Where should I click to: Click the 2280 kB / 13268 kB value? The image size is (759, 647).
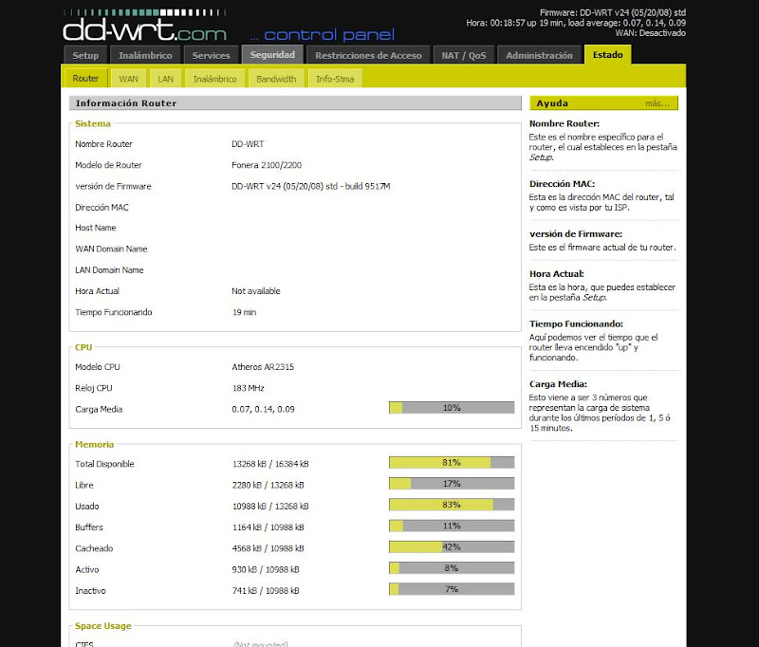pos(268,485)
